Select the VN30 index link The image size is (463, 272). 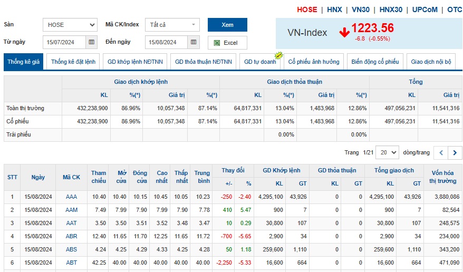coord(361,9)
